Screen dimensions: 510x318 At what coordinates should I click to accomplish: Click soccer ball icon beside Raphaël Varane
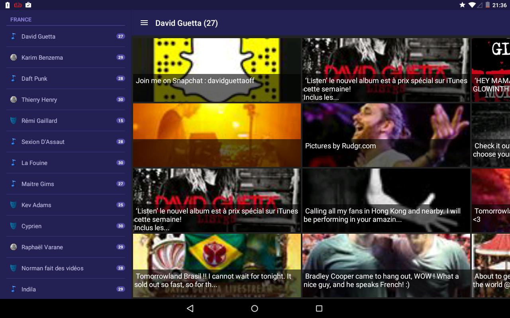pyautogui.click(x=13, y=247)
